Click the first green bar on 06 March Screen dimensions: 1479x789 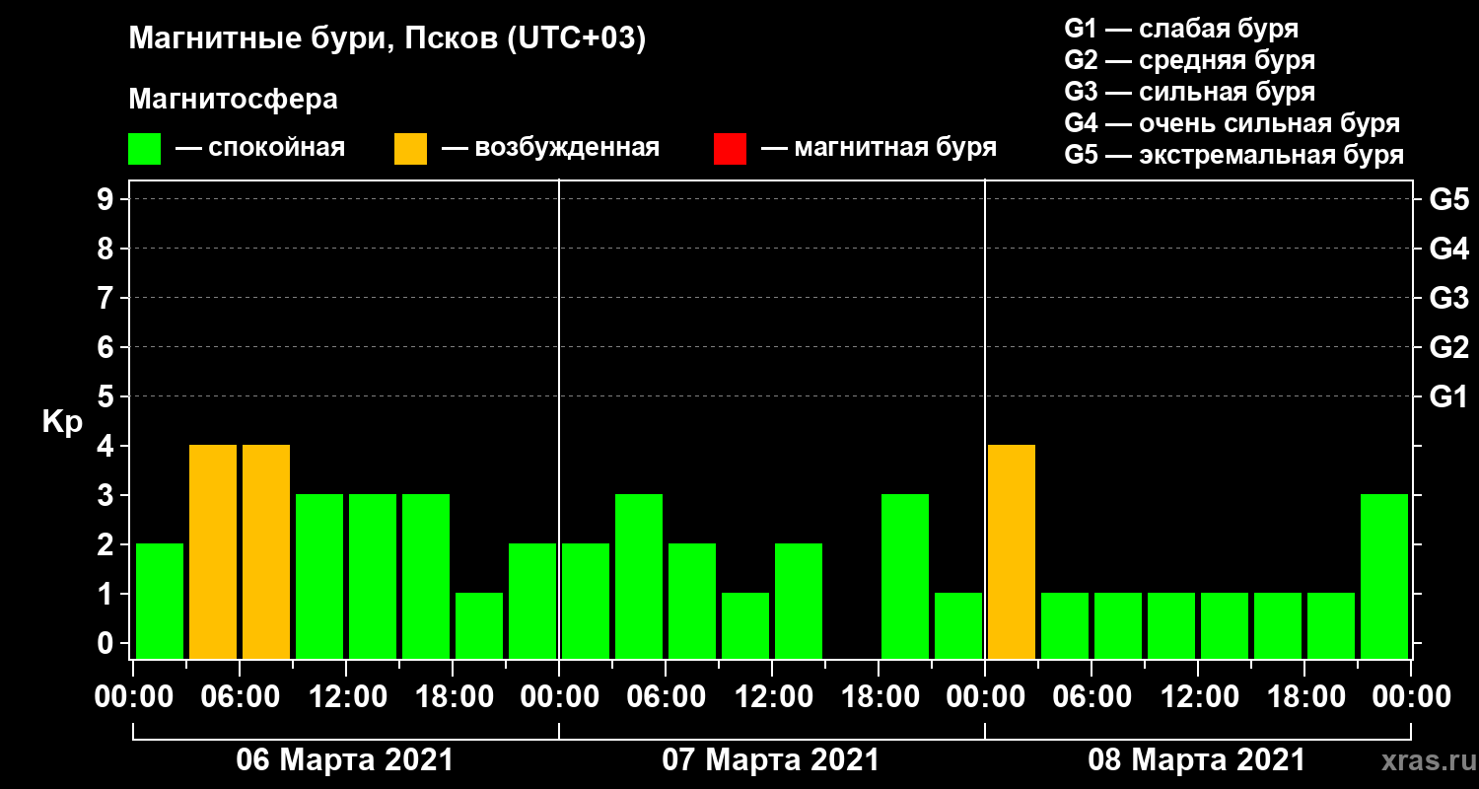160,601
